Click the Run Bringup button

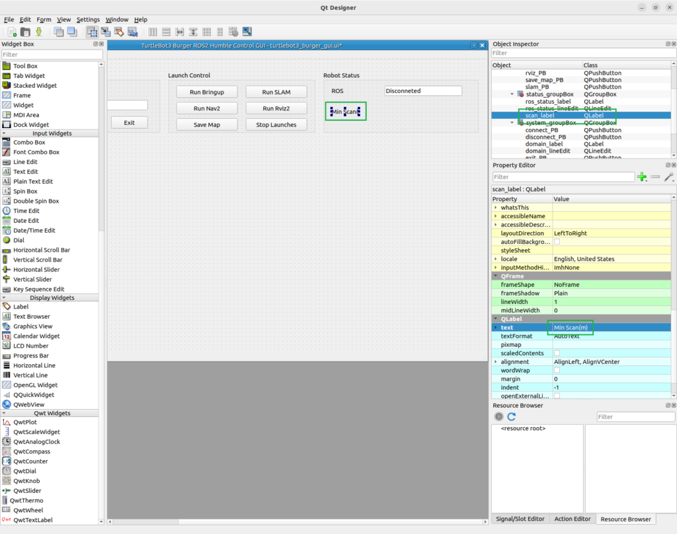point(207,92)
